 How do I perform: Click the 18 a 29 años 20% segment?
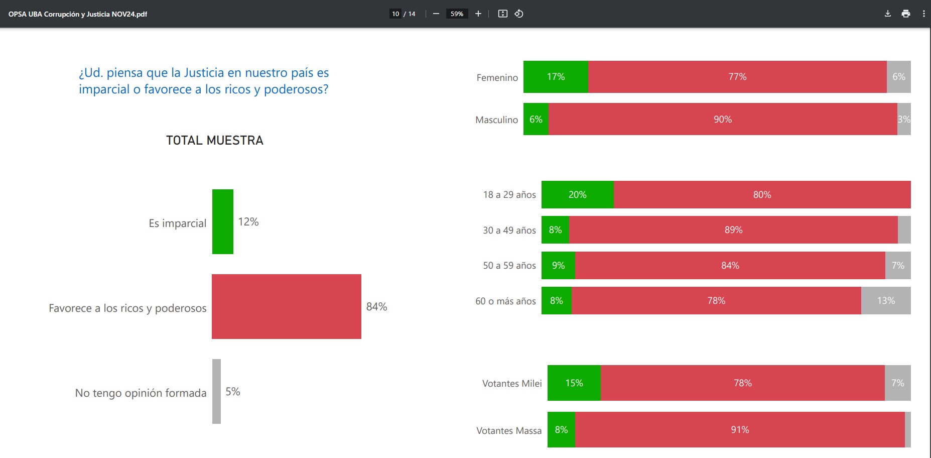(577, 194)
